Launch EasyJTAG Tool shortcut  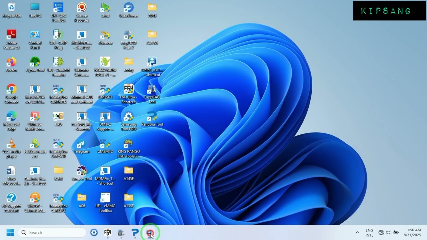tap(152, 94)
